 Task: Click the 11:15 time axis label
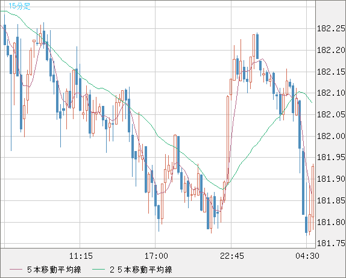(81, 256)
